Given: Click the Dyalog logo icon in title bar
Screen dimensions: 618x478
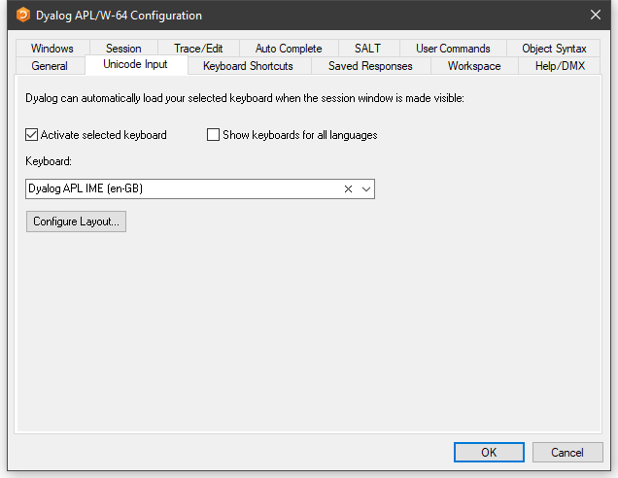Looking at the screenshot, I should pos(23,16).
